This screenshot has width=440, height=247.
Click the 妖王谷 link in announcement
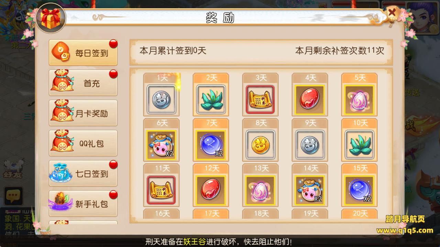pos(195,241)
